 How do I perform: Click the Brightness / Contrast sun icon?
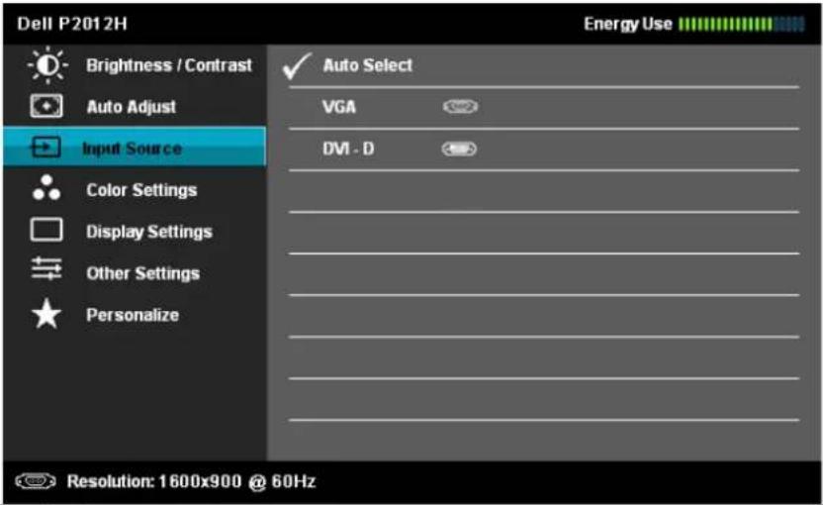click(47, 65)
